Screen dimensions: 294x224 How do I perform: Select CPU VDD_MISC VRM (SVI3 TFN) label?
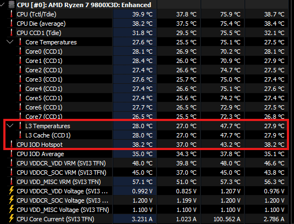tap(59, 182)
